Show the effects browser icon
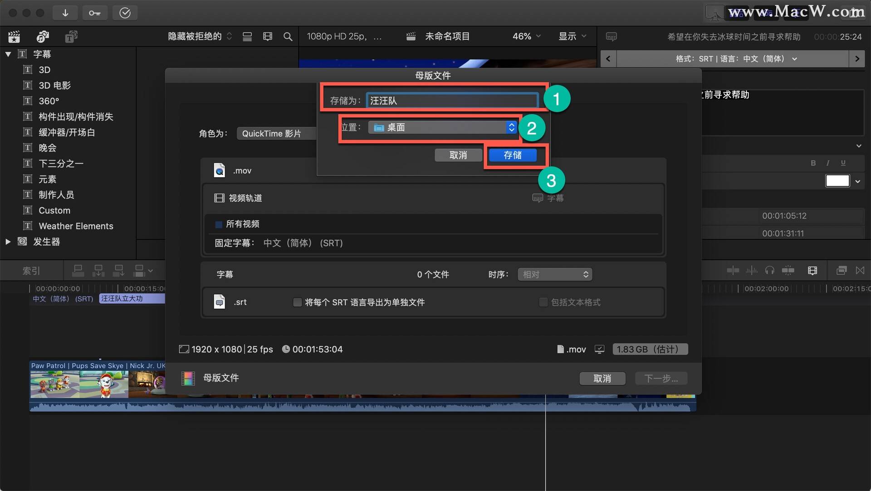The width and height of the screenshot is (871, 491). (x=842, y=271)
